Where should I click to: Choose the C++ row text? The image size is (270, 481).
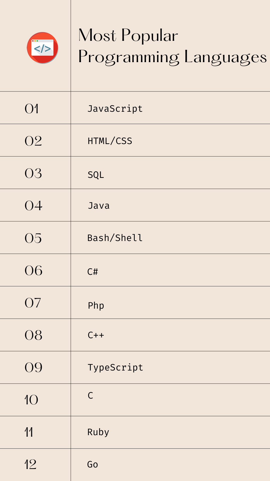pyautogui.click(x=96, y=335)
